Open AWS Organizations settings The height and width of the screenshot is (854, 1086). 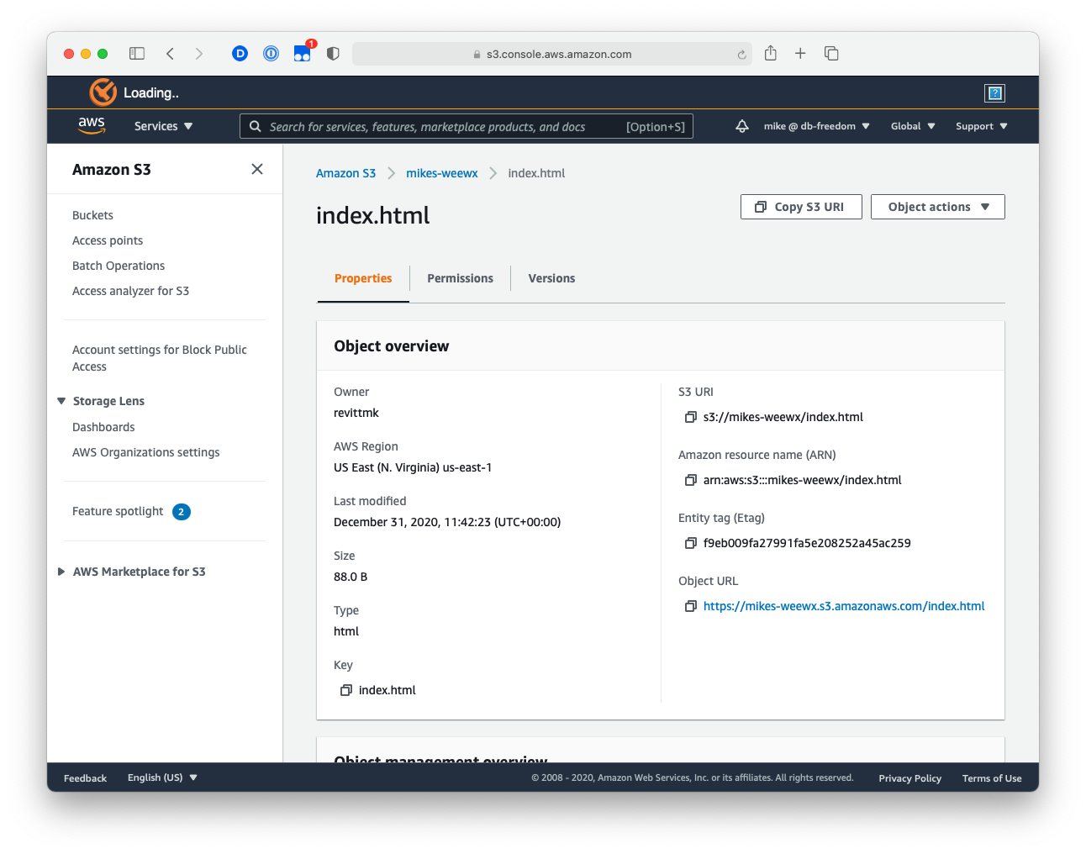pyautogui.click(x=145, y=452)
